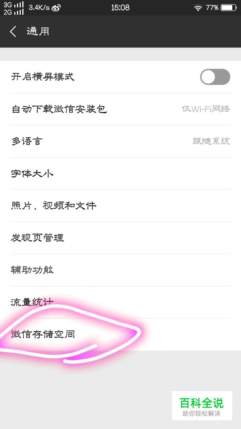
Task: Tap the Wi-Fi status icon
Action: (198, 8)
